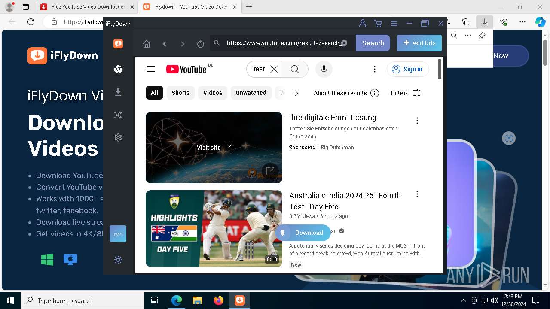Clear the YouTube search query 'test'
Viewport: 550px width, 309px height.
tap(274, 69)
